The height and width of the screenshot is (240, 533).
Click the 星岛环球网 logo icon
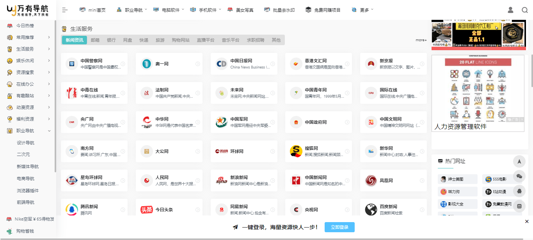[x=71, y=180]
